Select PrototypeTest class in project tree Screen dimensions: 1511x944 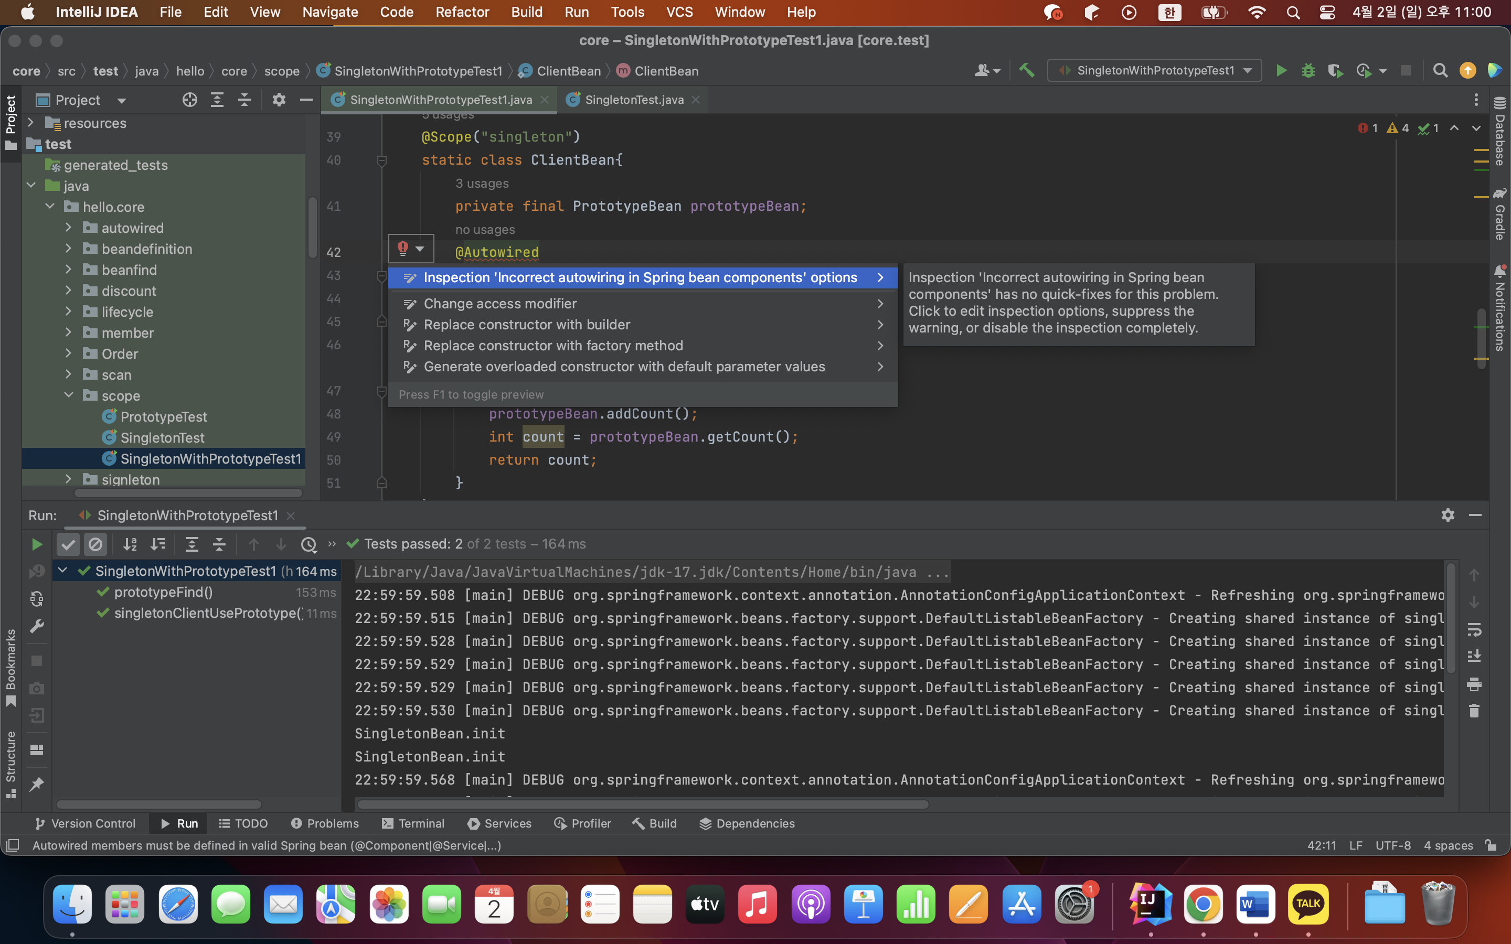pos(164,416)
